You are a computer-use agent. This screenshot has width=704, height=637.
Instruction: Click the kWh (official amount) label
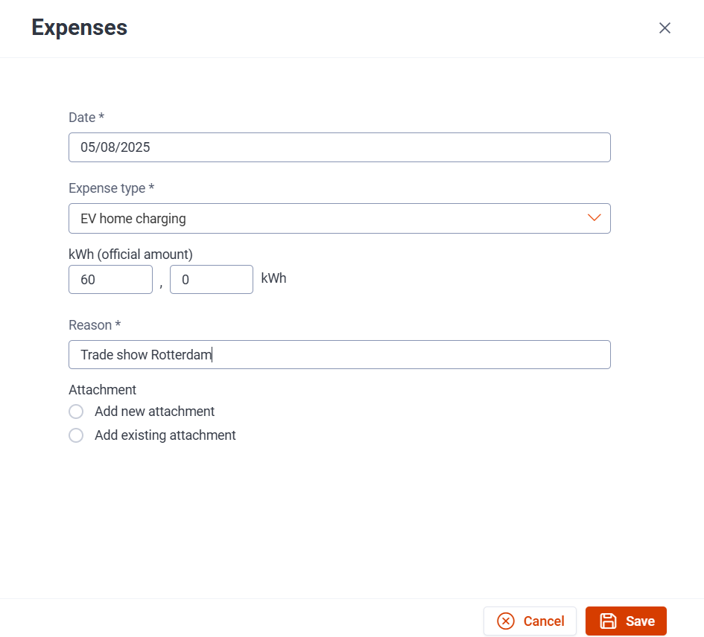(x=130, y=255)
